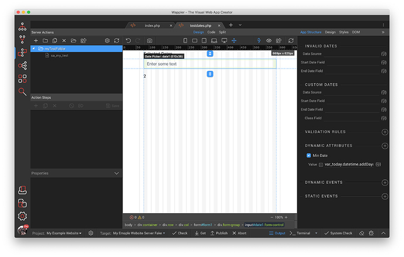Open the Target server dropdown
404x257 pixels.
139,233
